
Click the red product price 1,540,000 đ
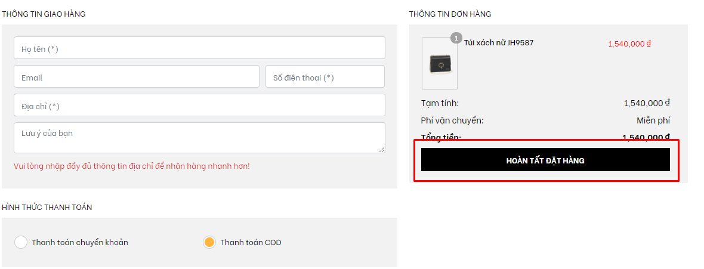(x=629, y=44)
